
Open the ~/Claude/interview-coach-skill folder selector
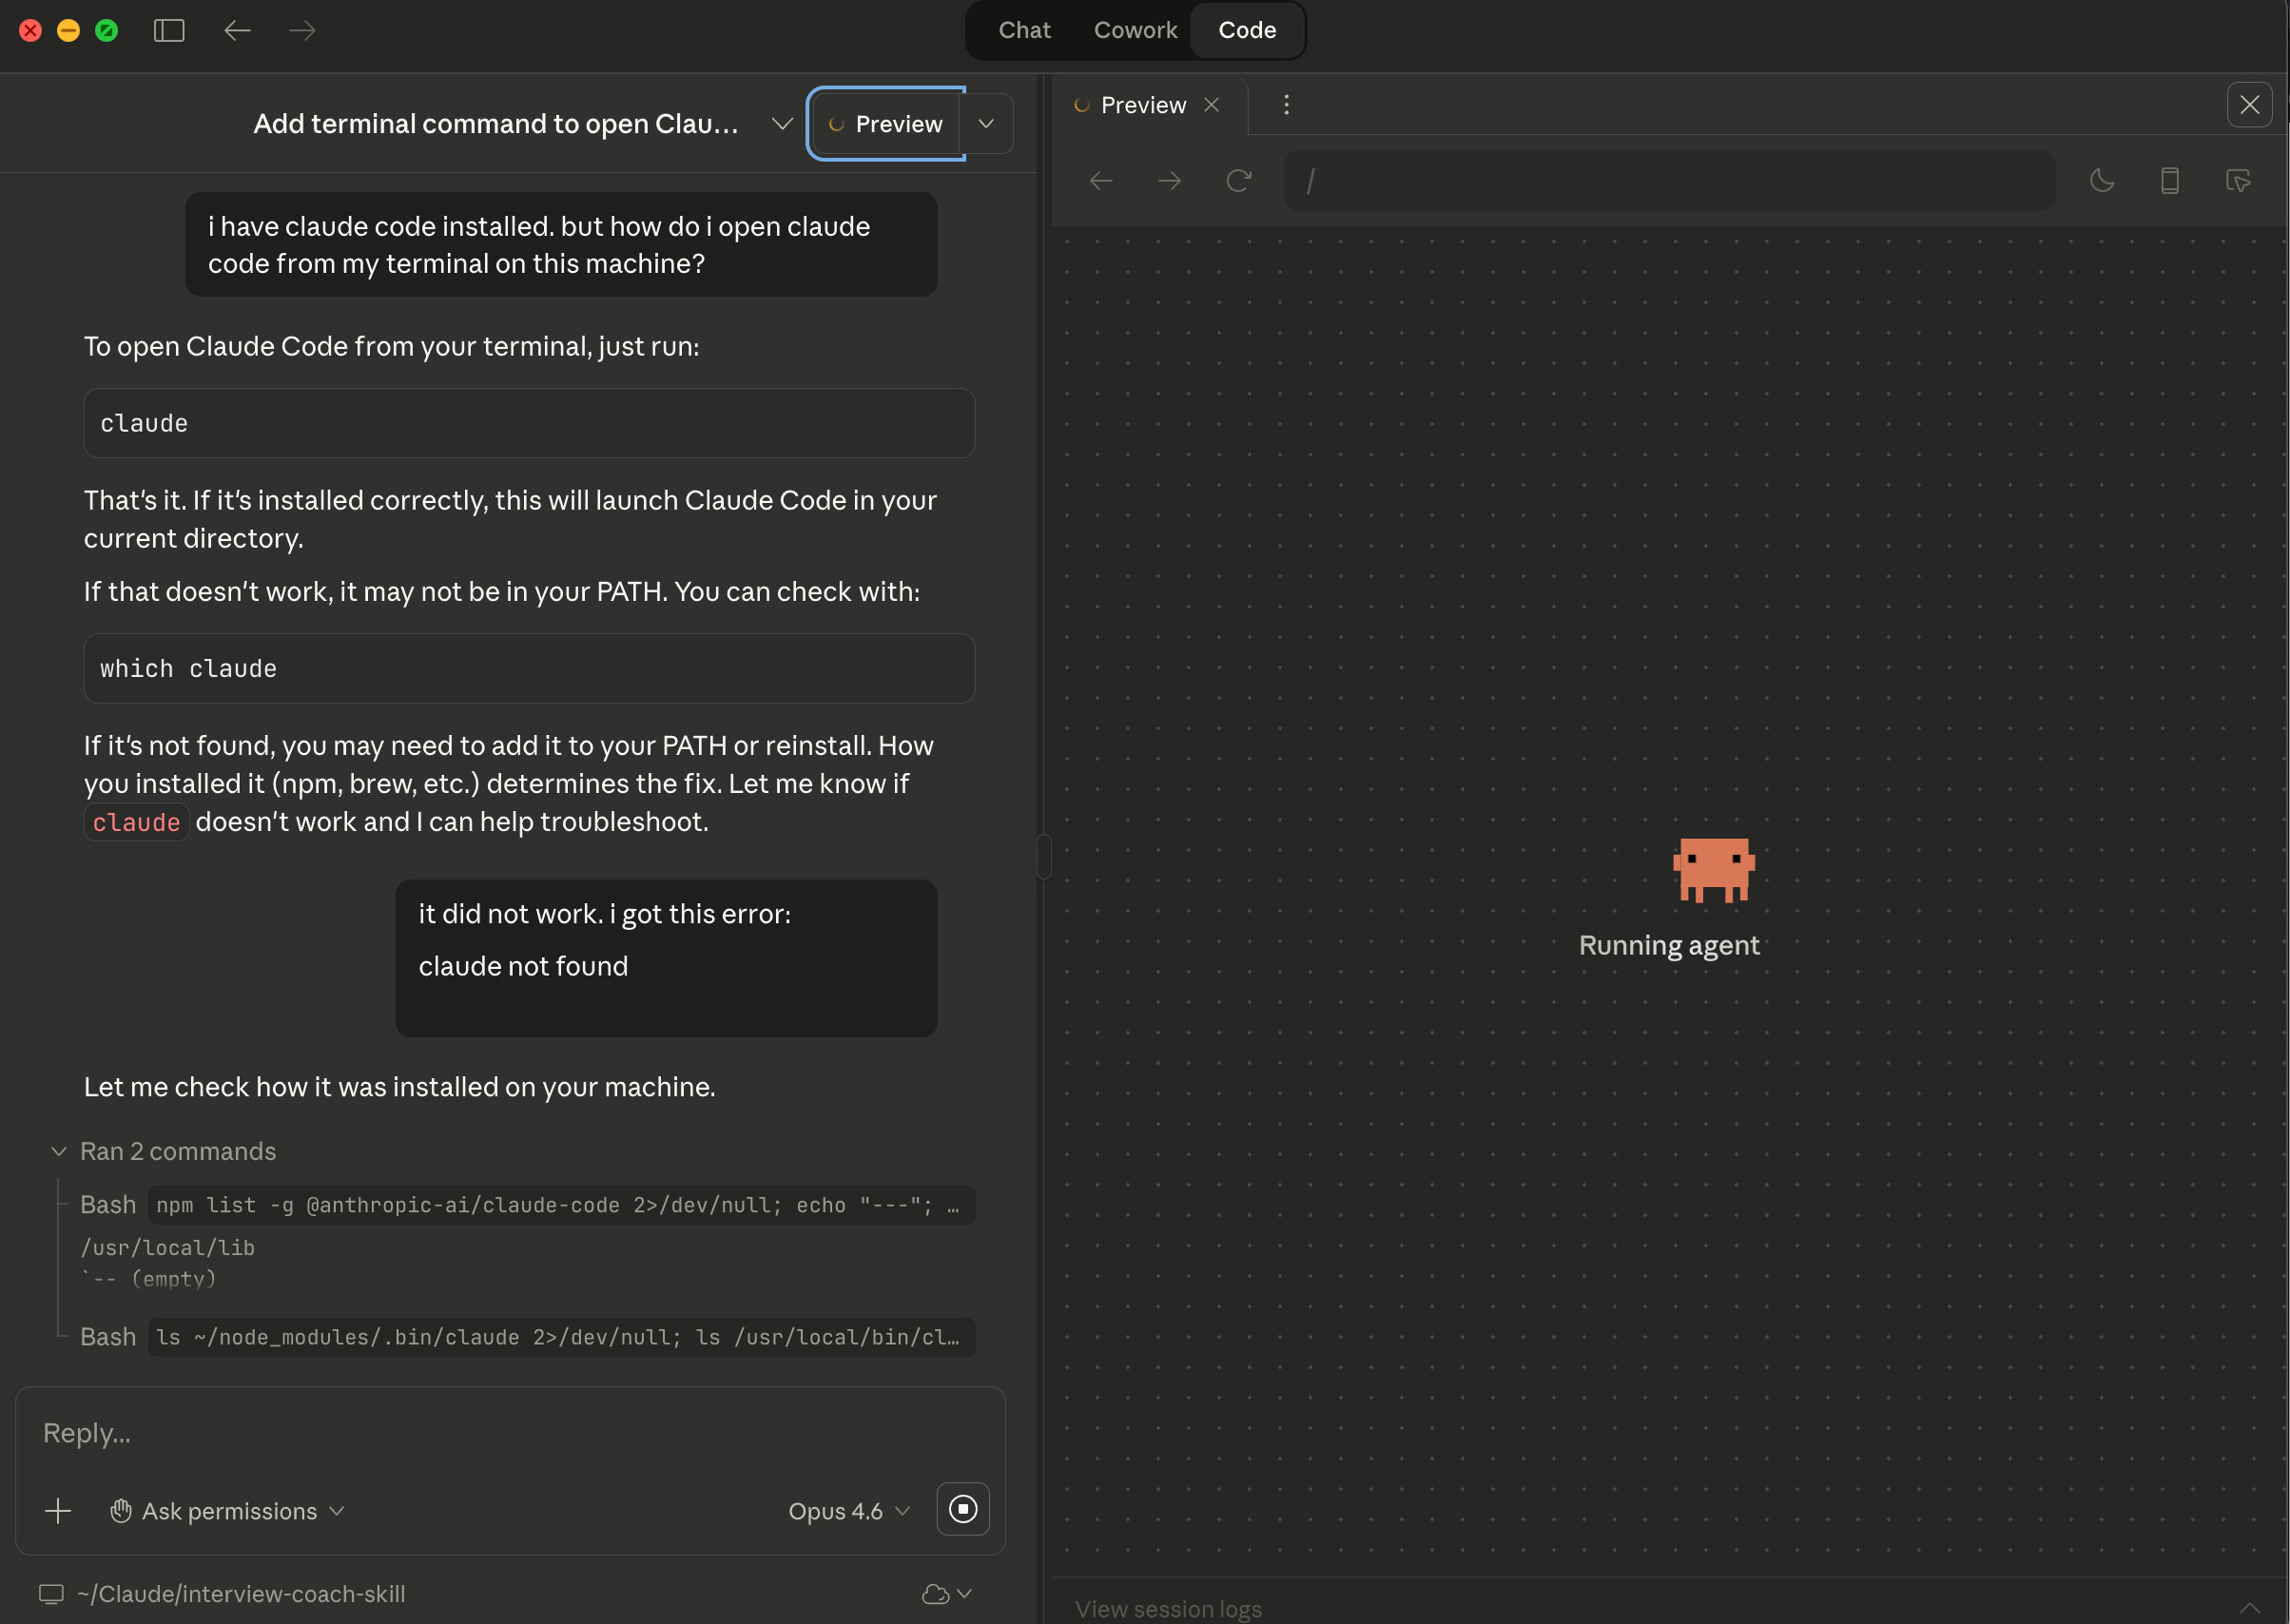pos(222,1594)
